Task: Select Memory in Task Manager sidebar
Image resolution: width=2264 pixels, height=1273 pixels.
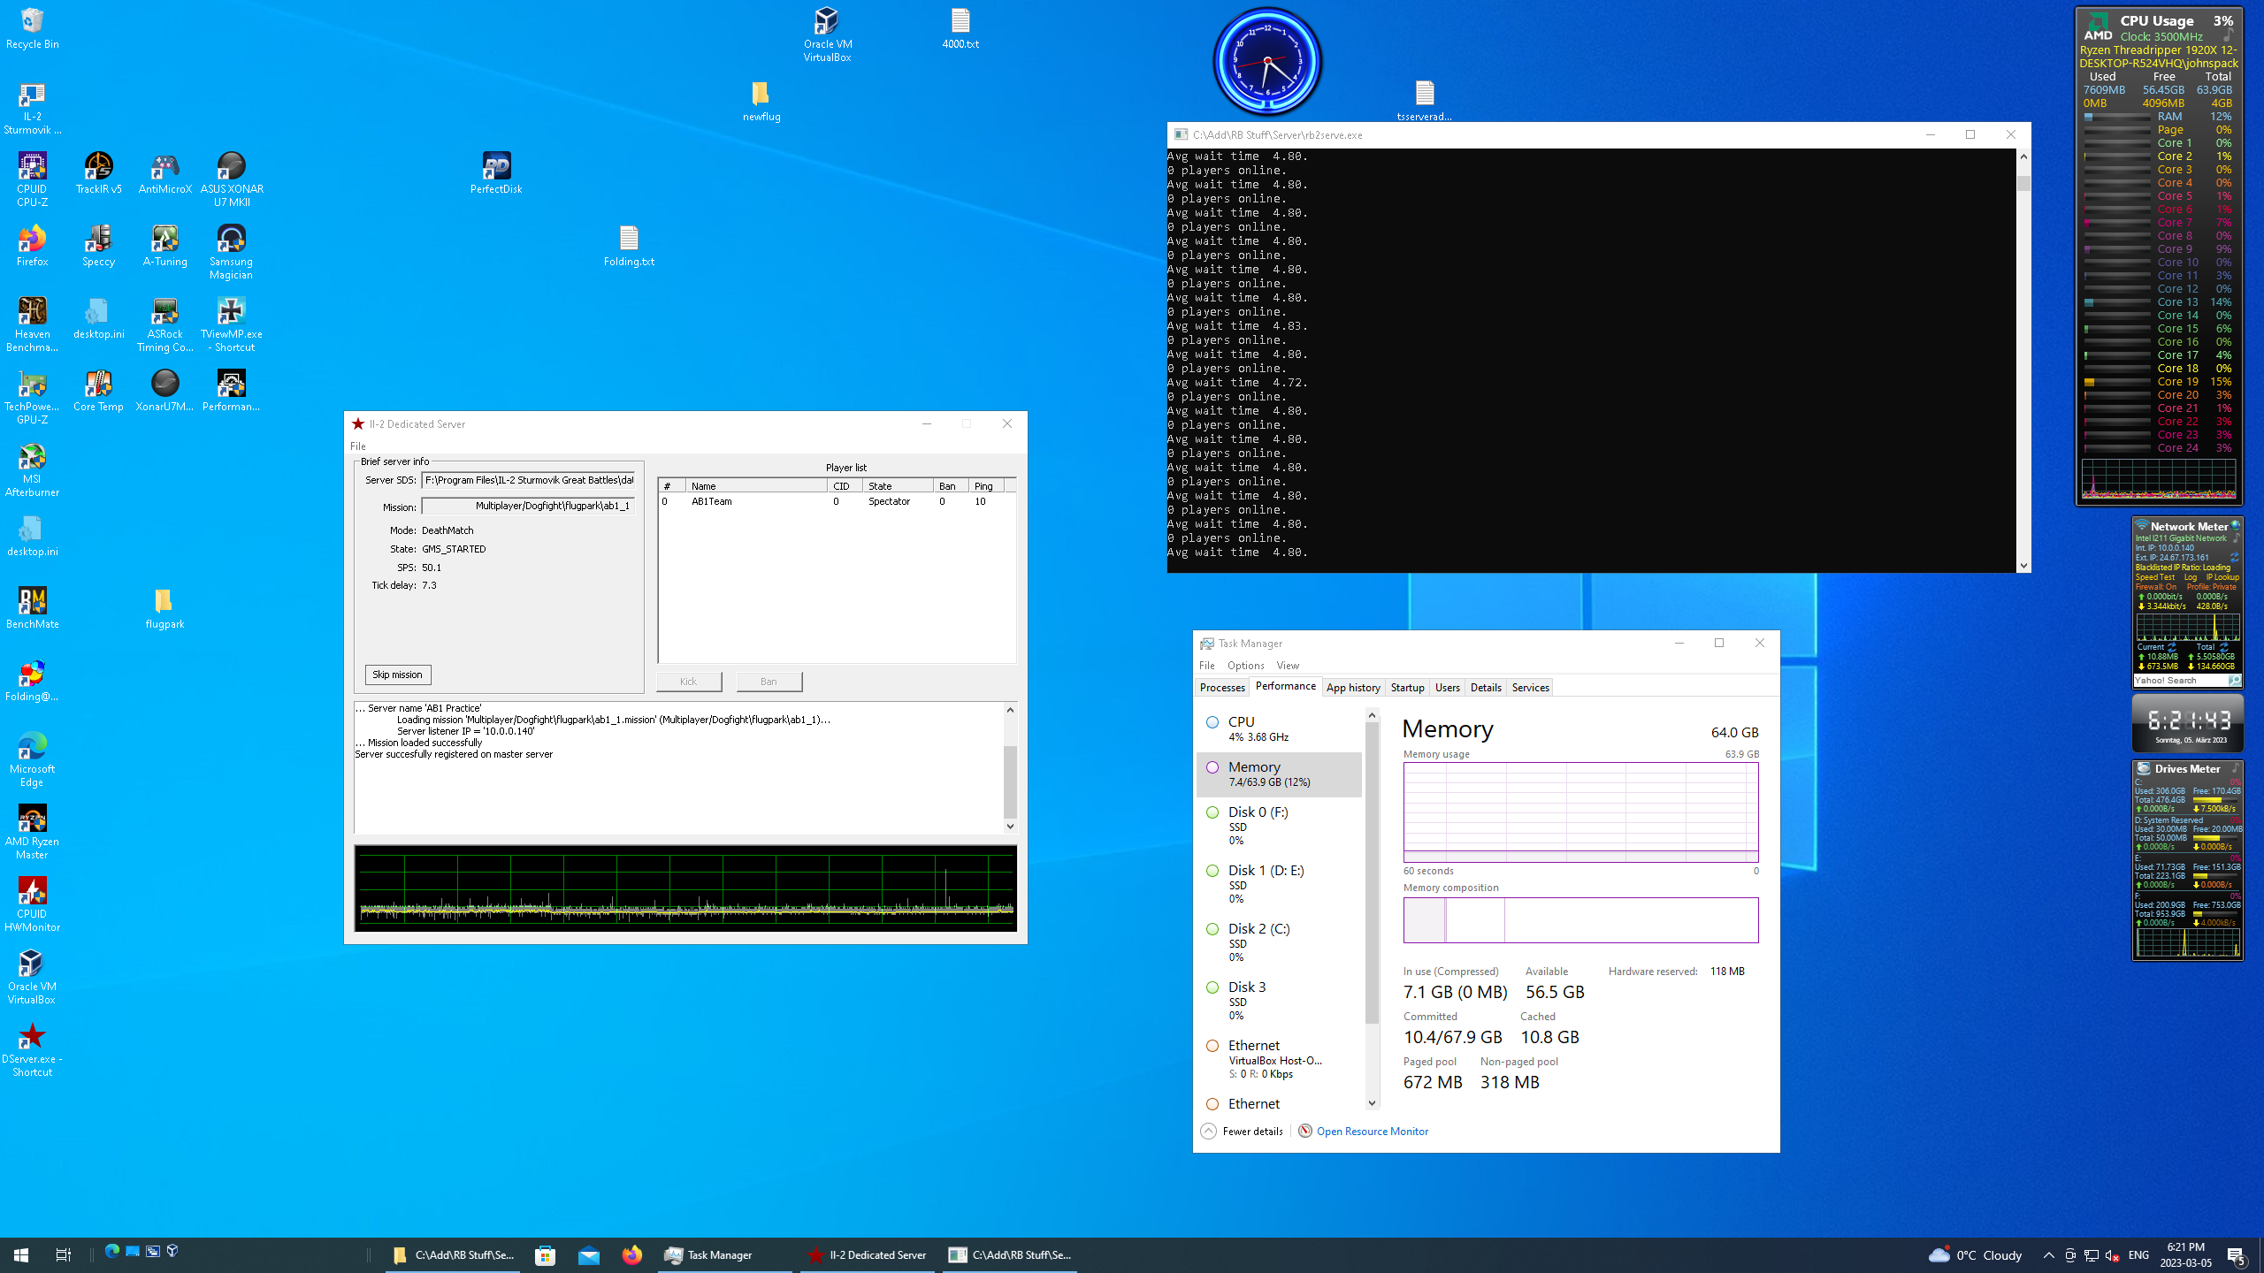Action: point(1279,774)
